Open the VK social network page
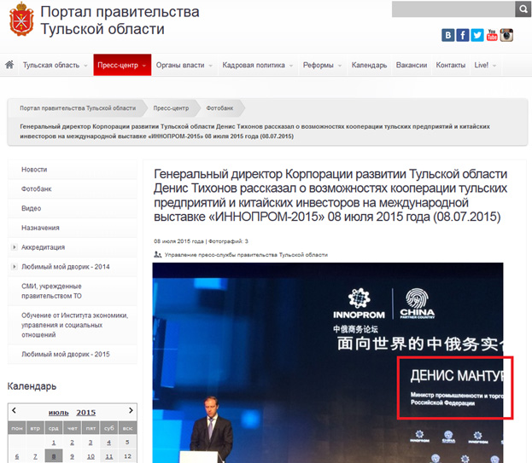 (447, 35)
